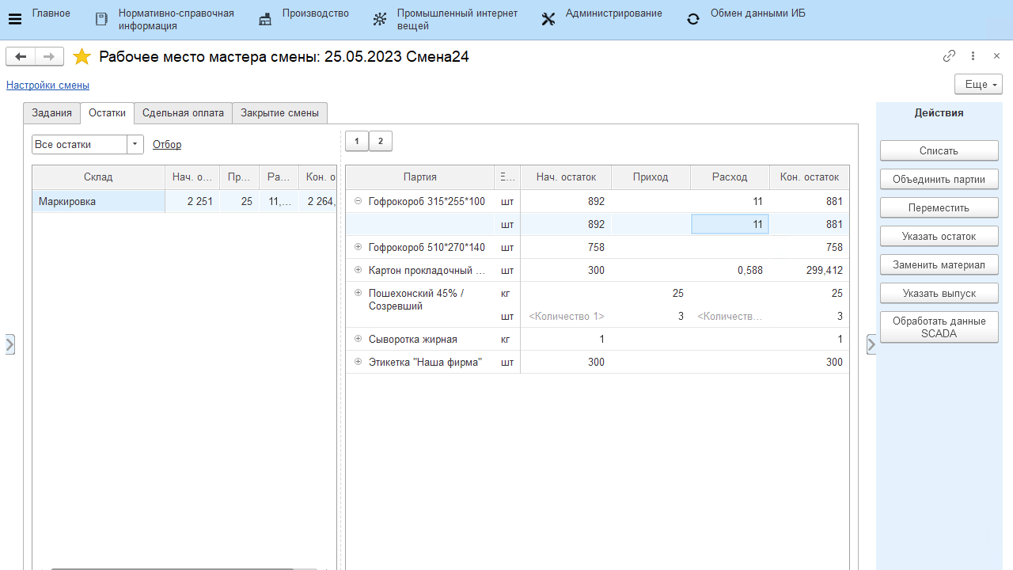Screen dimensions: 1013x570
Task: Expand the Сыворотка жирная row
Action: (x=358, y=340)
